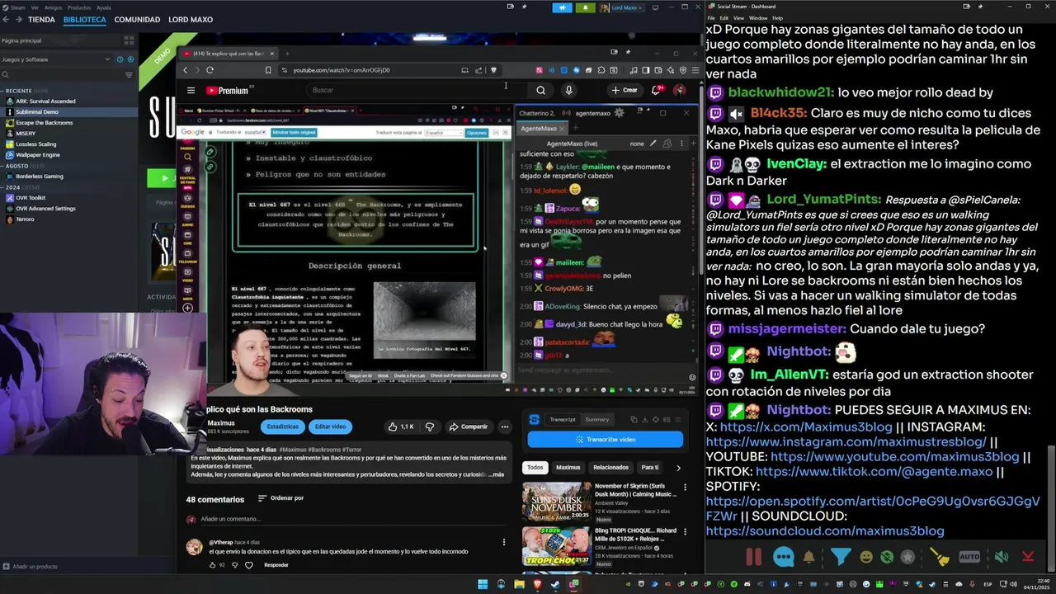Clear chat with the yellow broom icon
This screenshot has width=1056, height=594.
(940, 557)
